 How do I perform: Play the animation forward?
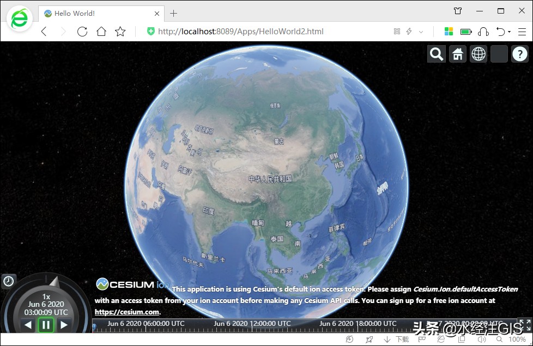[x=64, y=325]
